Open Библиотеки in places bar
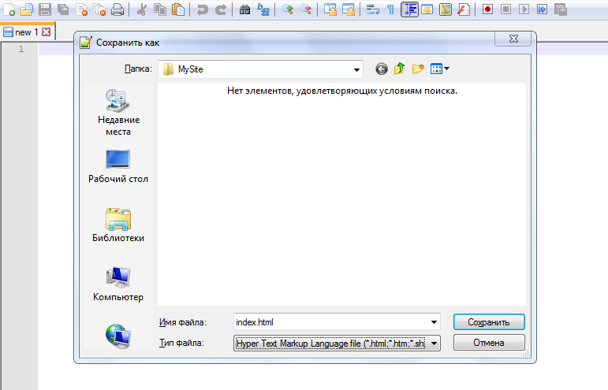 pos(118,225)
